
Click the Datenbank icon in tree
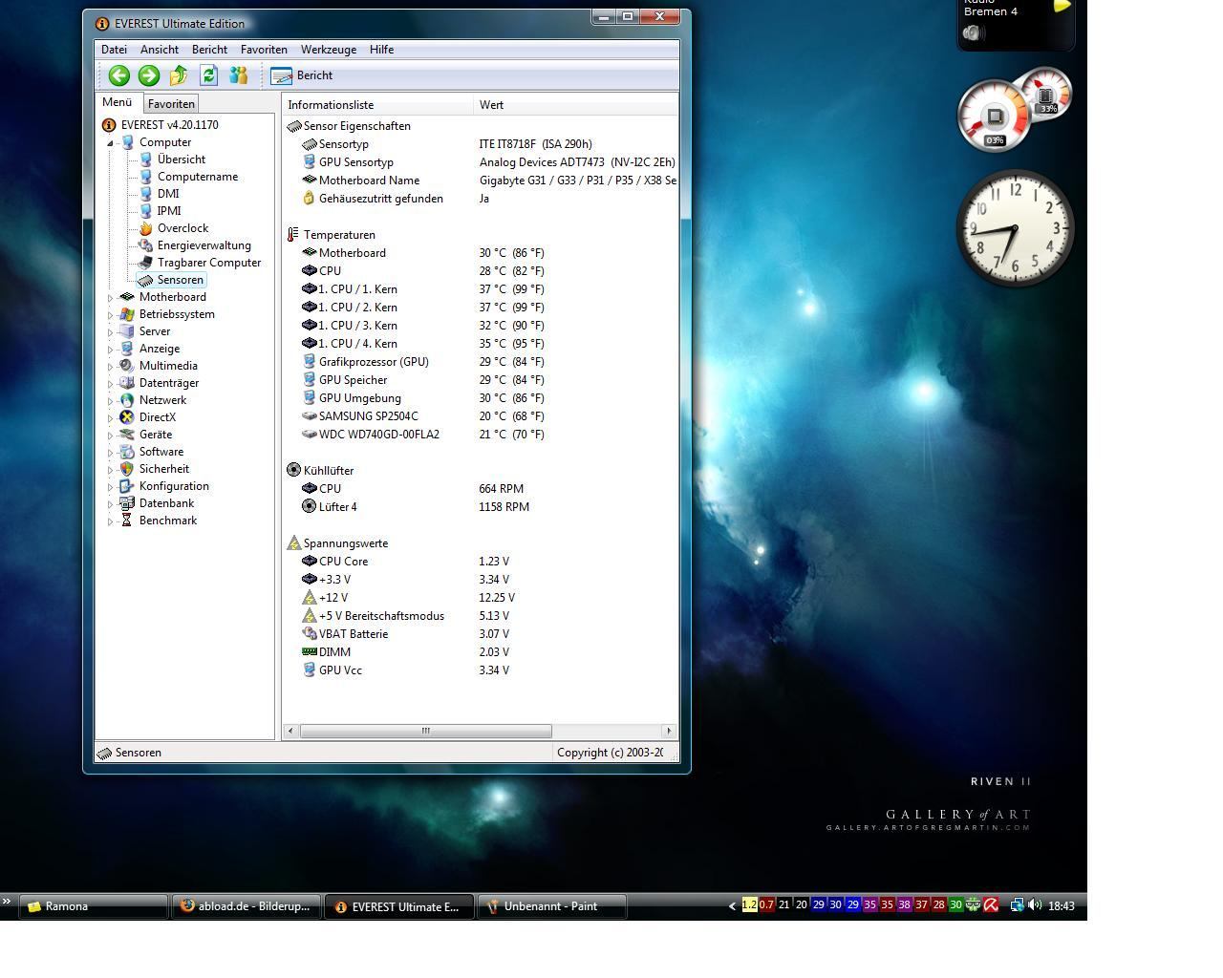tap(126, 503)
